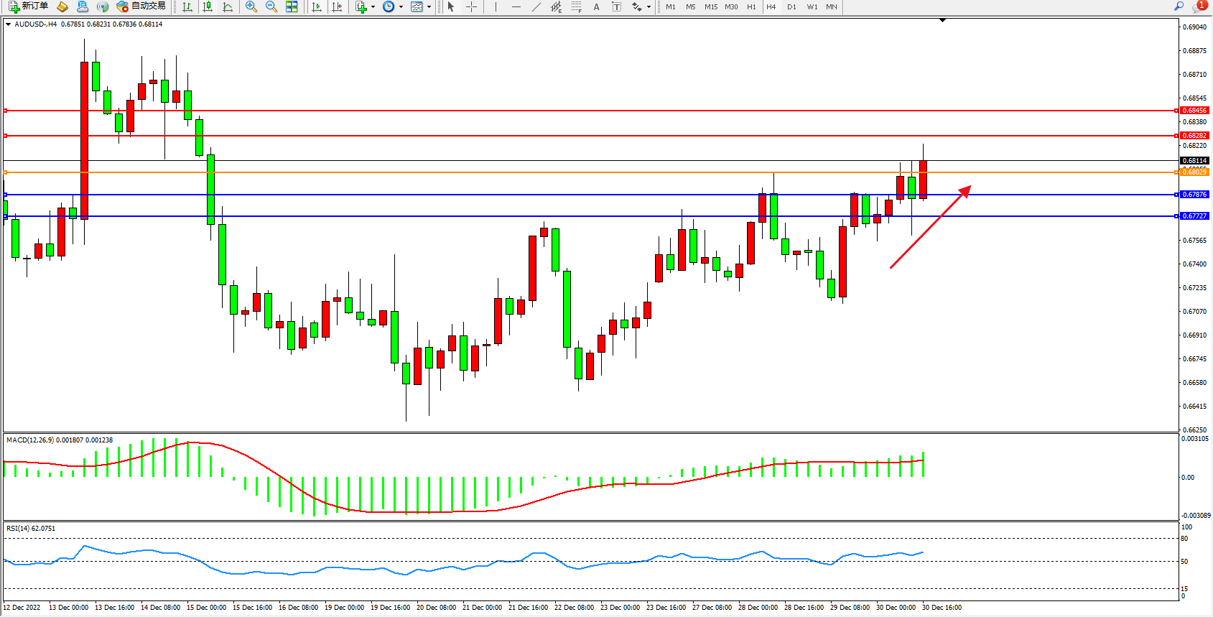The width and height of the screenshot is (1213, 617).
Task: Switch chart to line chart display
Action: pos(228,6)
